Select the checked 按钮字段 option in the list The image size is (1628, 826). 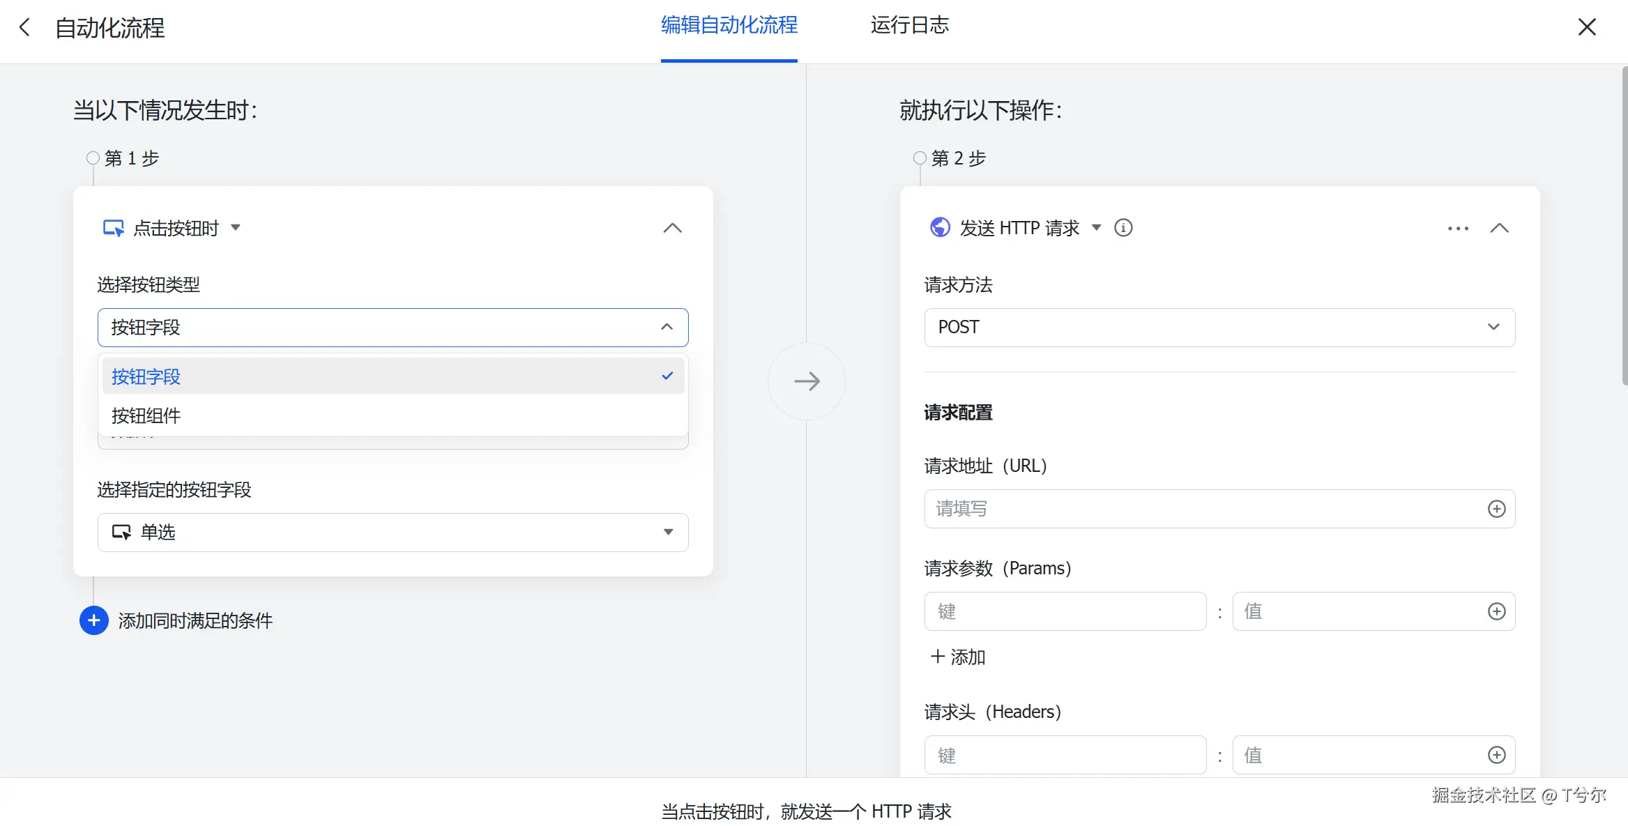point(393,376)
